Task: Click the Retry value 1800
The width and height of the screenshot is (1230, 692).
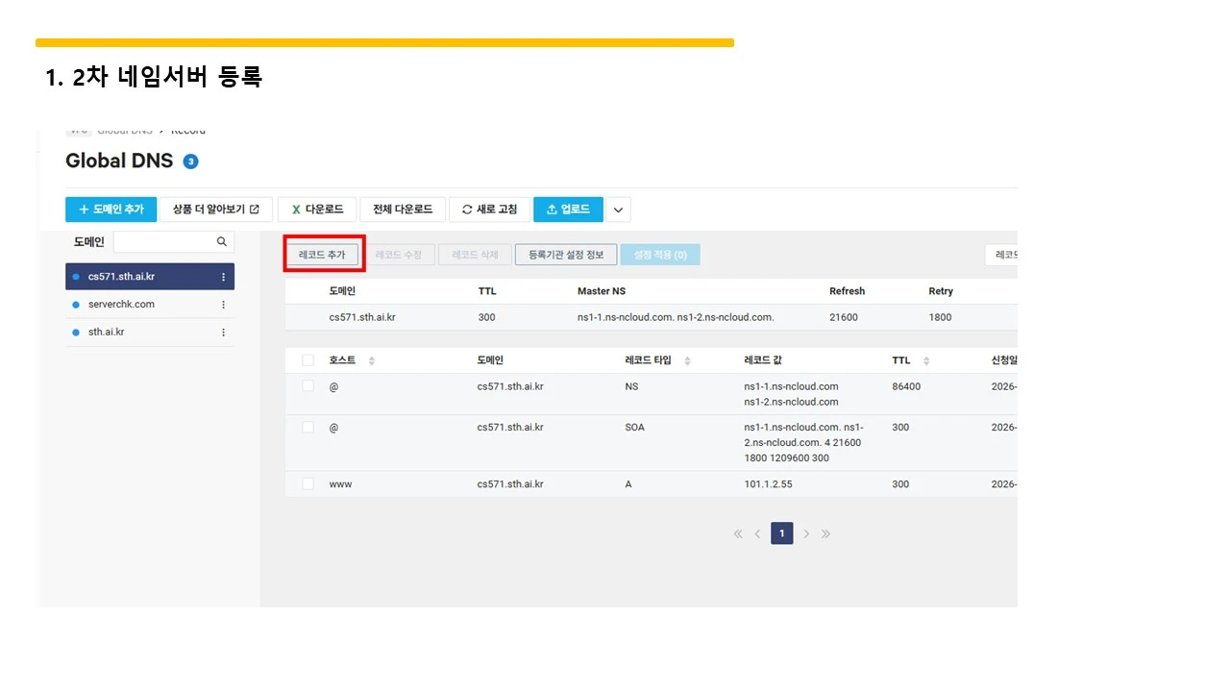Action: click(x=940, y=317)
